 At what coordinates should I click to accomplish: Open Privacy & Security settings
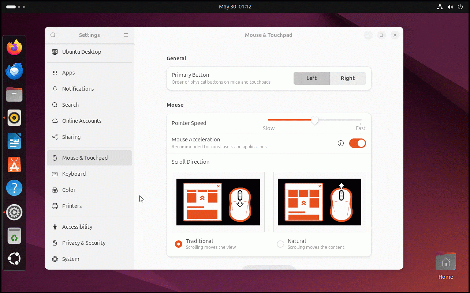pos(55,243)
